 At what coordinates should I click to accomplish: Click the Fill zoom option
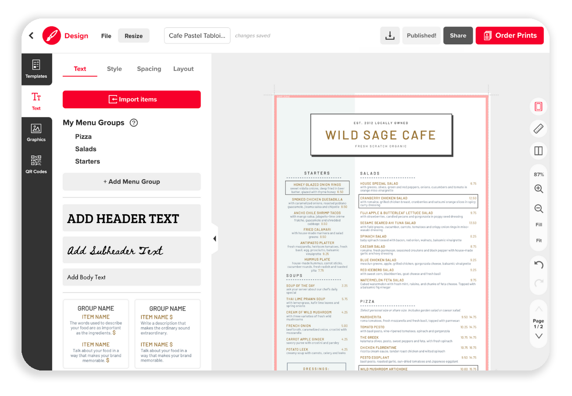pos(539,225)
